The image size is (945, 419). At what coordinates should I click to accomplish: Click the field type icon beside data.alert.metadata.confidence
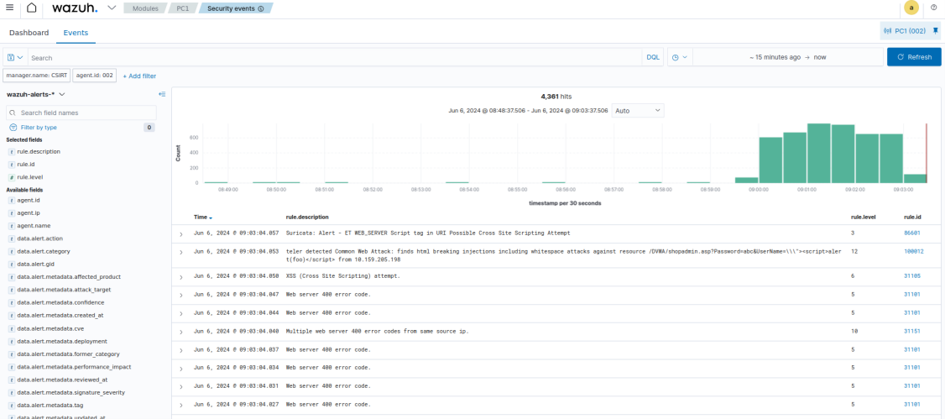click(x=12, y=302)
